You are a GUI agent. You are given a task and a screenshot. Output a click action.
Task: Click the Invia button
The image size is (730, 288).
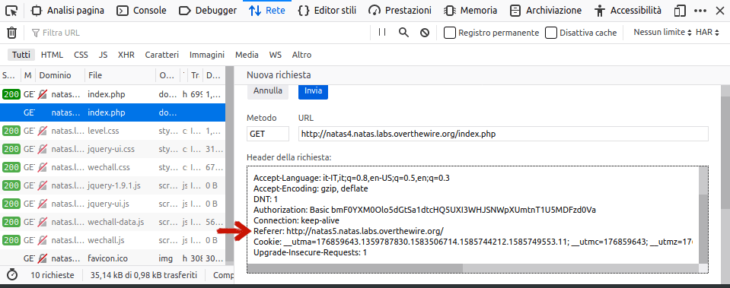click(x=314, y=90)
